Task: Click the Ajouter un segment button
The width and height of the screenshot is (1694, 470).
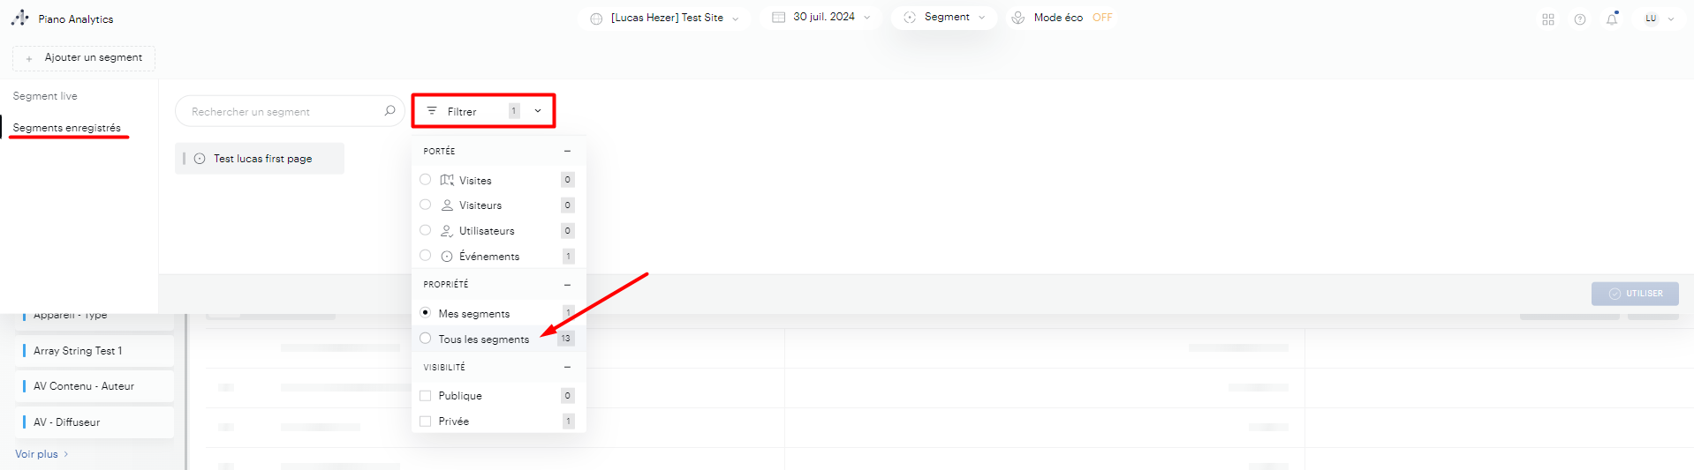Action: tap(84, 58)
